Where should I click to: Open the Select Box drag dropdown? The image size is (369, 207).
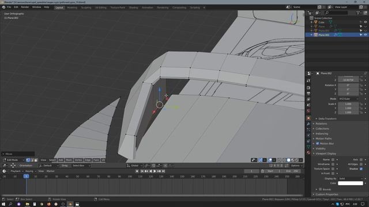click(x=81, y=166)
